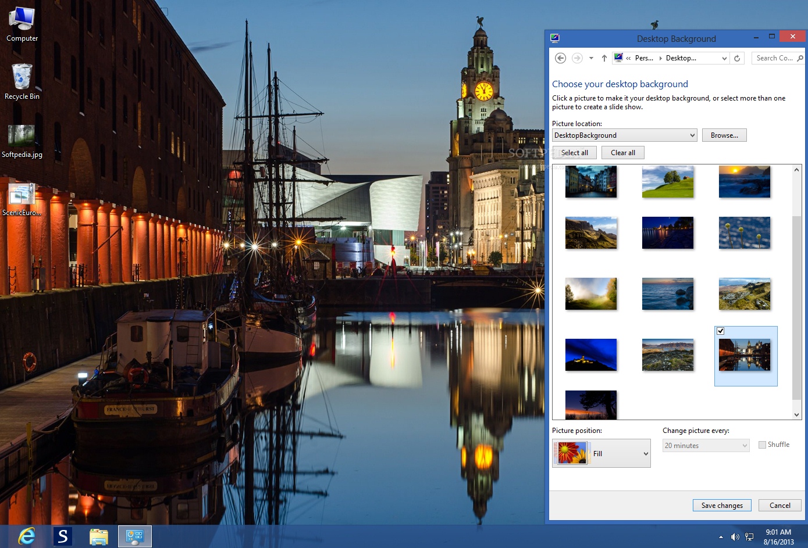Image resolution: width=808 pixels, height=548 pixels.
Task: Click the Save changes button
Action: click(x=722, y=506)
